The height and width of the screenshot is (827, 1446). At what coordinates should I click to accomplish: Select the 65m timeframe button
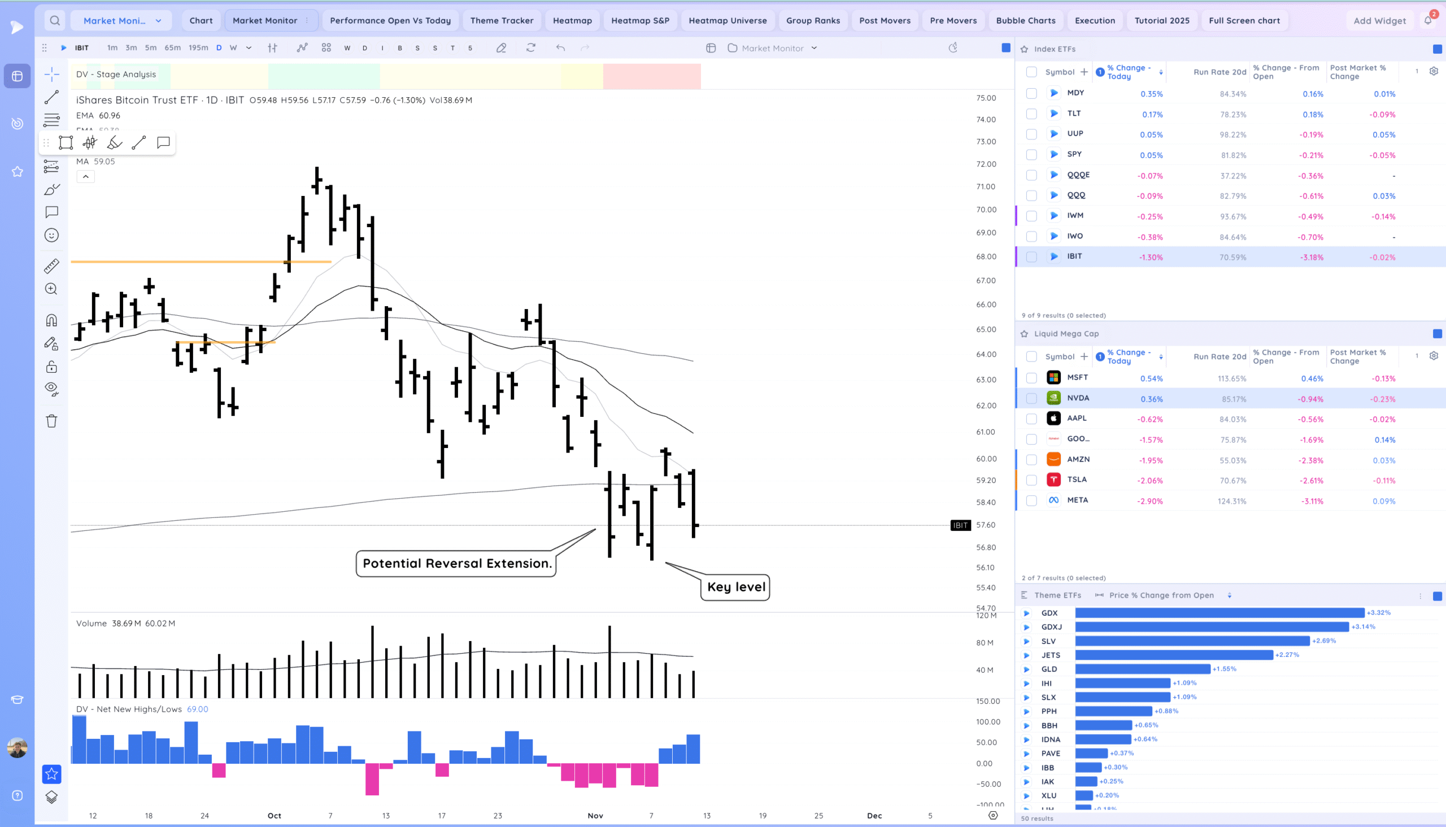click(173, 48)
